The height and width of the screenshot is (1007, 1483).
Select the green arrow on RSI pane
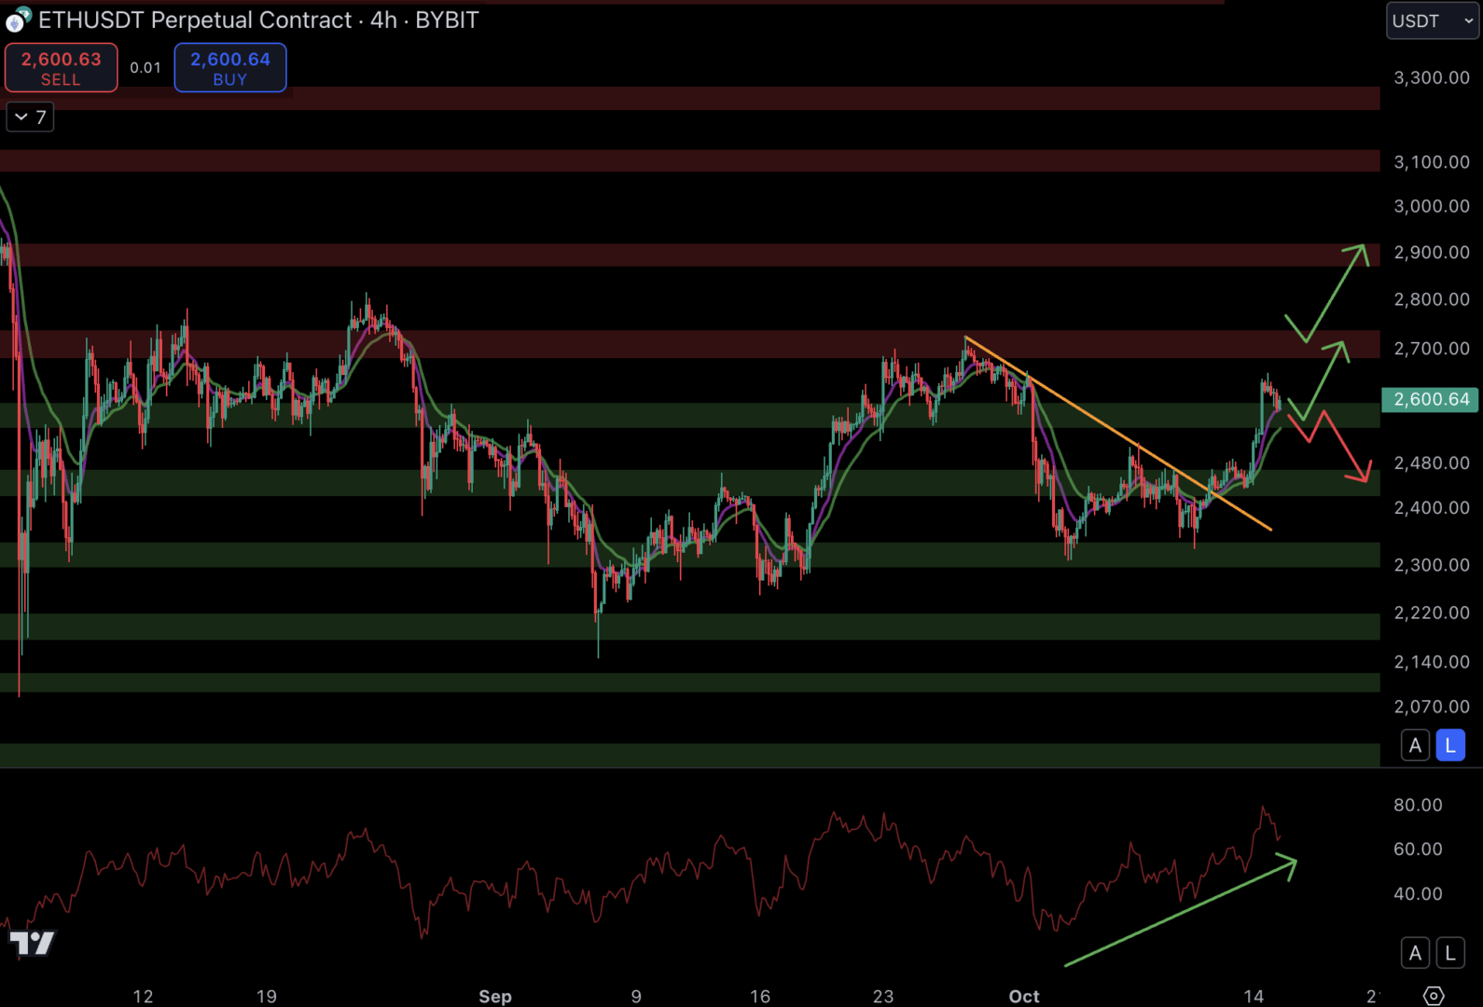pos(1180,914)
